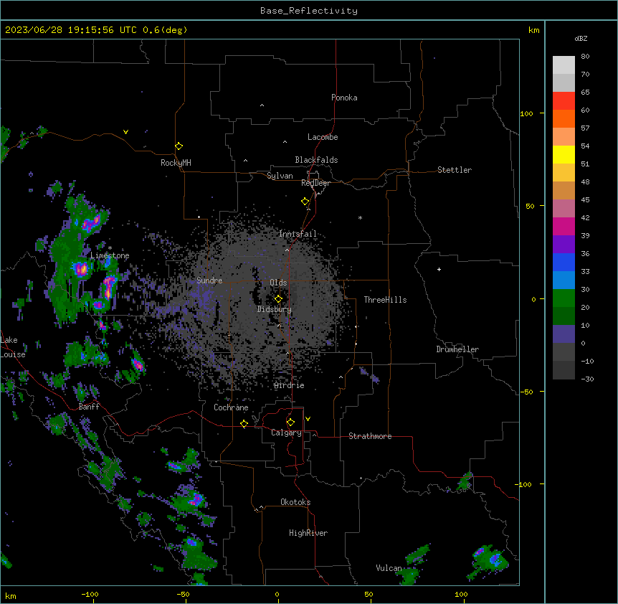Click the yellow diamond marker above Calgary

pos(290,423)
